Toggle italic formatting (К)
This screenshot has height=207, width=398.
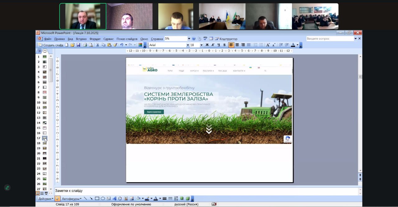click(x=213, y=45)
